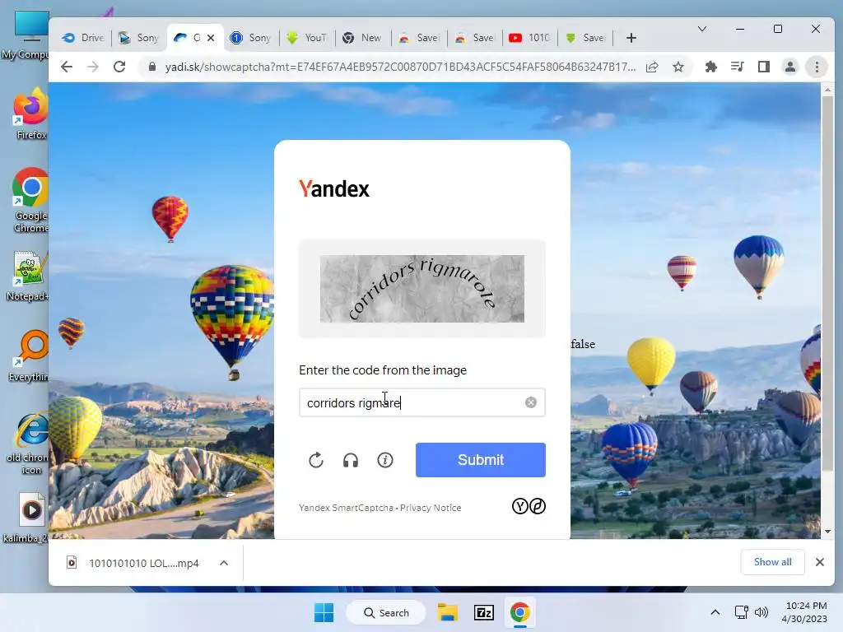
Task: Switch to the Drive tab
Action: (83, 38)
